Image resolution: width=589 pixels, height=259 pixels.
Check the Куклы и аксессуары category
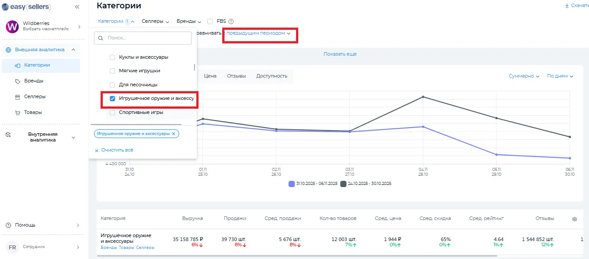(112, 57)
